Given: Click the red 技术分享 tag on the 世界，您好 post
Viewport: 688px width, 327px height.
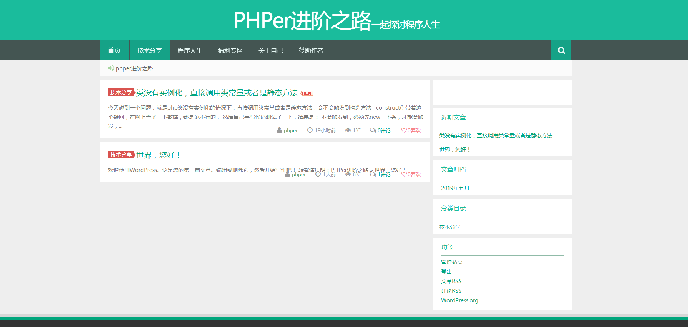Looking at the screenshot, I should pyautogui.click(x=121, y=155).
